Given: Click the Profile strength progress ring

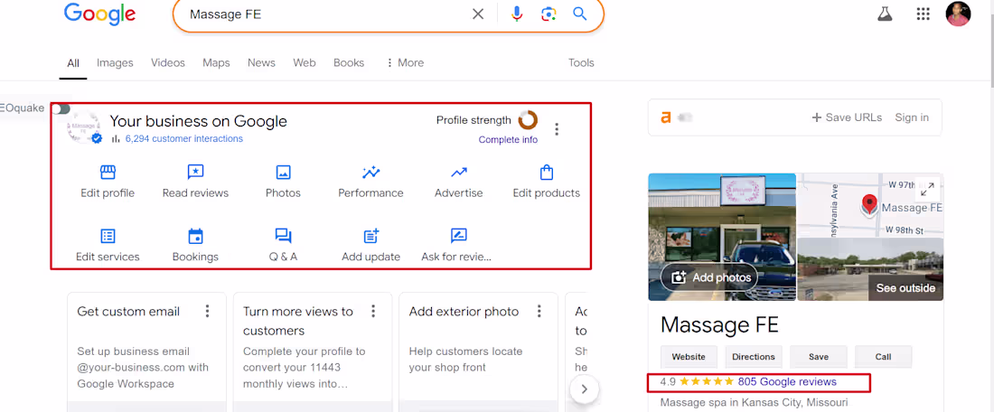Looking at the screenshot, I should click(528, 120).
